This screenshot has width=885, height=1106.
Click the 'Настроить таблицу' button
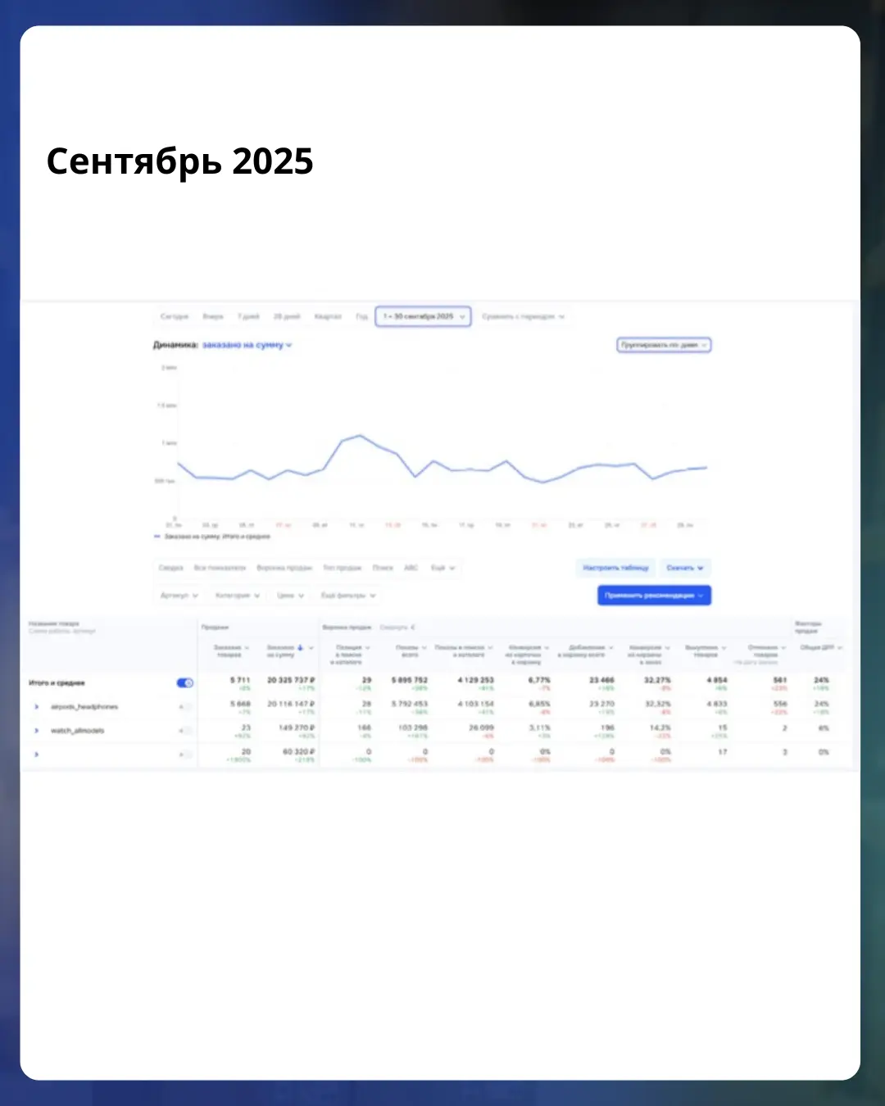(615, 568)
